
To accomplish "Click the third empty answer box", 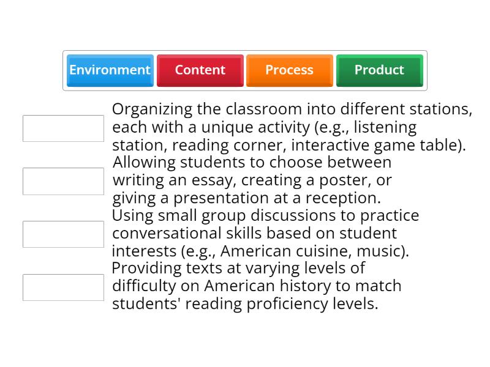I will click(x=63, y=234).
